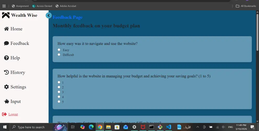Open File Explorer from taskbar
Viewport: 259px width, 131px height.
coord(108,127)
